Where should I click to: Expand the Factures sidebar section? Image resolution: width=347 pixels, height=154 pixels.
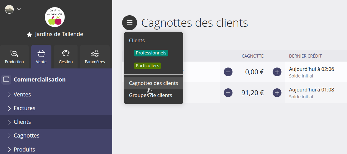tap(24, 108)
